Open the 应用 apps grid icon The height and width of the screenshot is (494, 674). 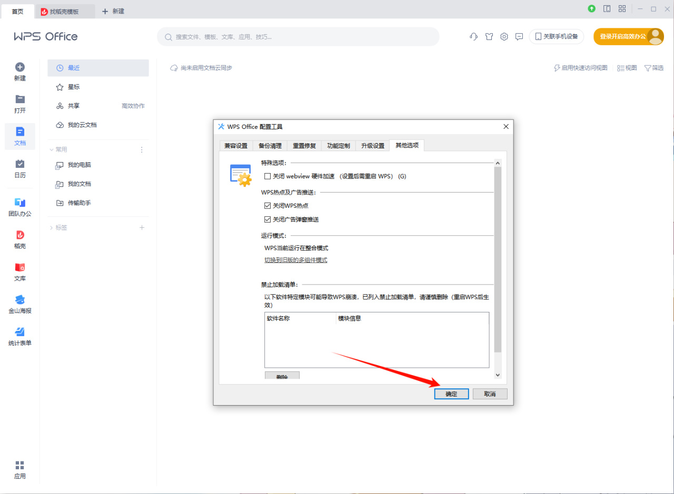[x=20, y=465]
